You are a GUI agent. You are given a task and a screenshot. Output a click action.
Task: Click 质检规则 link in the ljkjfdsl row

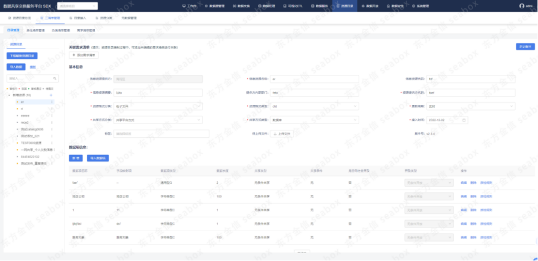(486, 224)
